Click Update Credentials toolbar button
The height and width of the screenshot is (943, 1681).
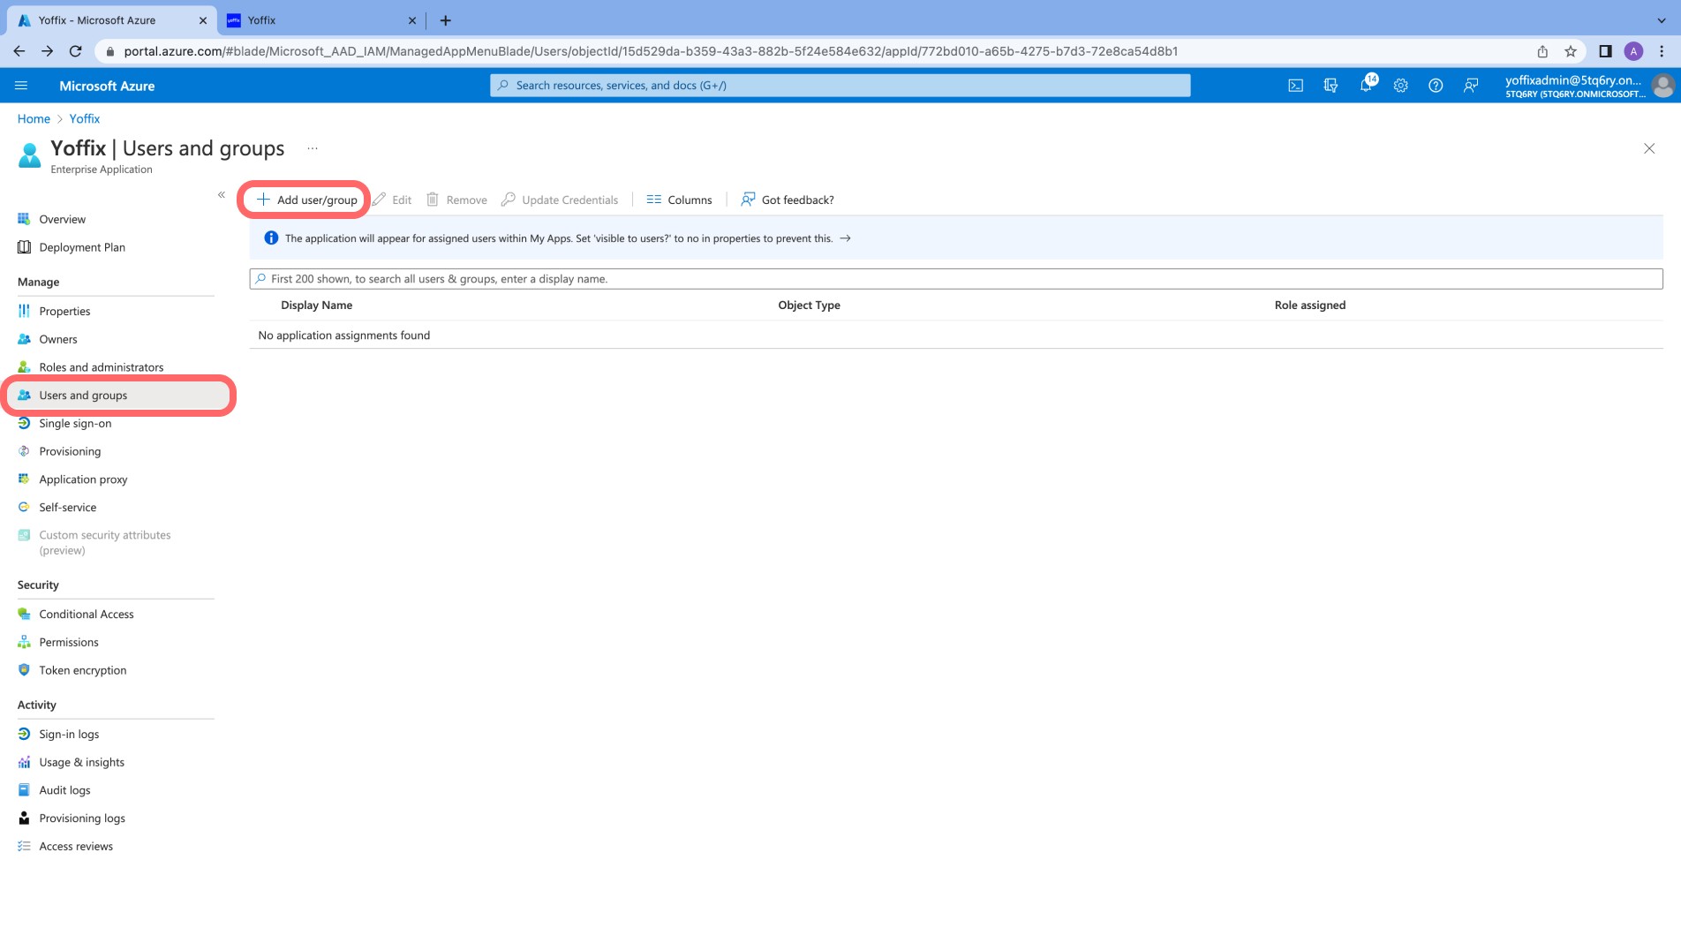click(x=560, y=200)
